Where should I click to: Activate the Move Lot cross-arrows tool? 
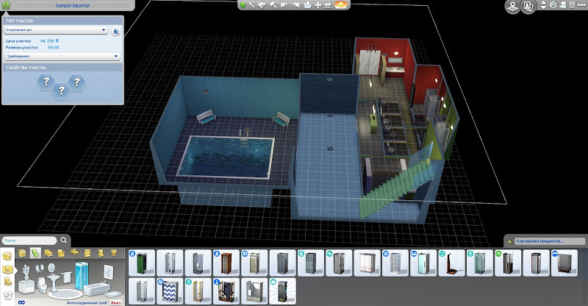[318, 5]
